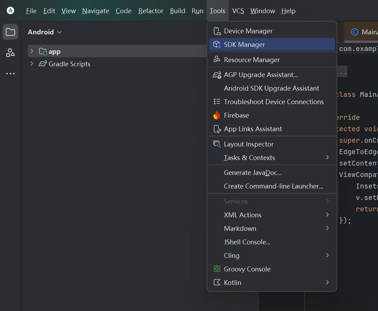The width and height of the screenshot is (378, 311).
Task: Click the Groovy Console green icon
Action: pos(217,269)
